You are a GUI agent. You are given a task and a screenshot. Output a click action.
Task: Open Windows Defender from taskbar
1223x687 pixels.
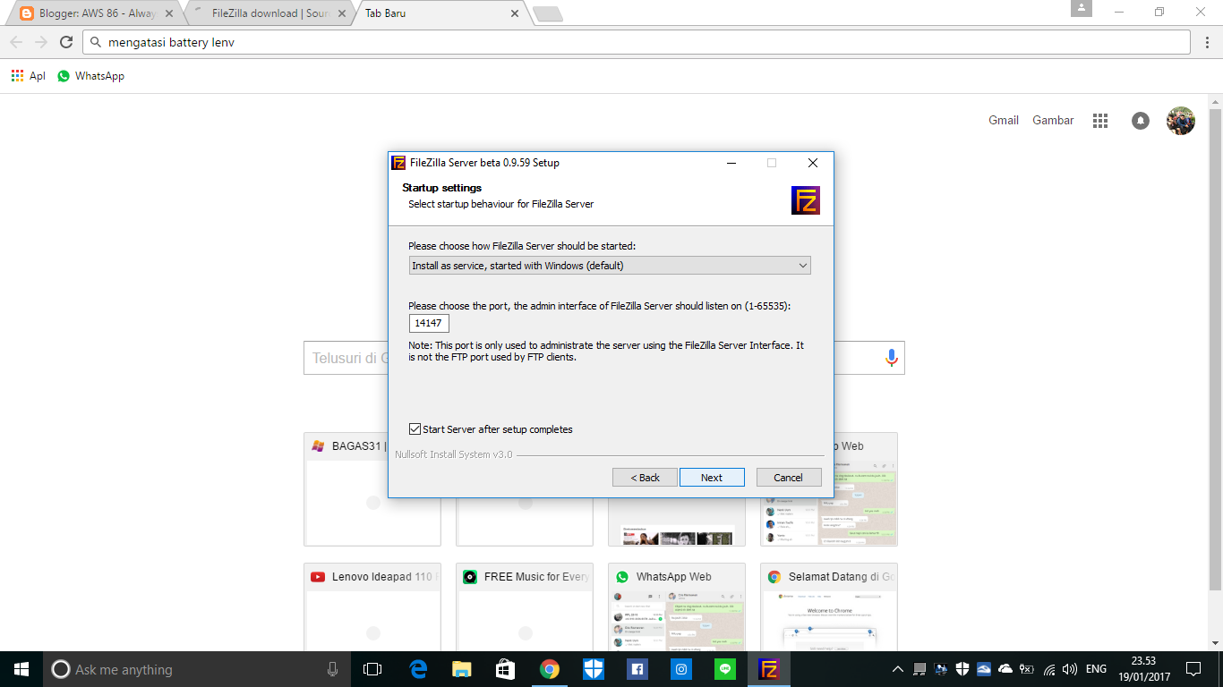coord(593,669)
